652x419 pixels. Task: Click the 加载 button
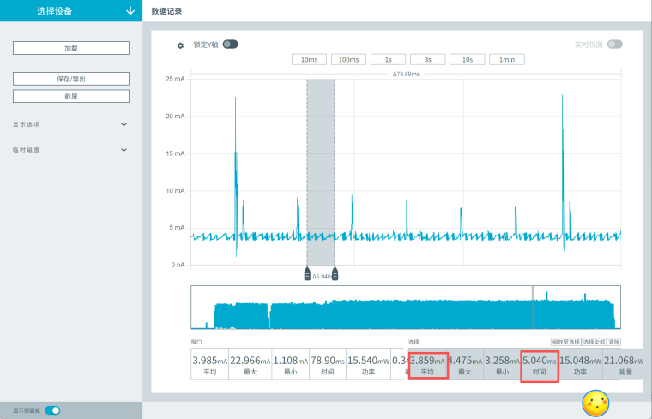(x=71, y=48)
